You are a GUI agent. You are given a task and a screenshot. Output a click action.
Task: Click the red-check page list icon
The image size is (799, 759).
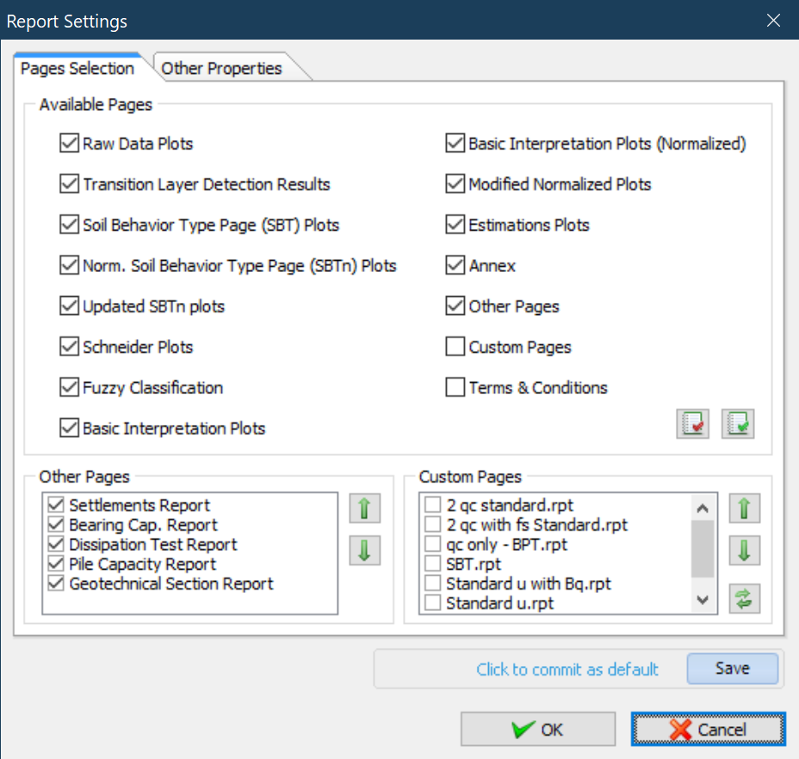coord(692,424)
